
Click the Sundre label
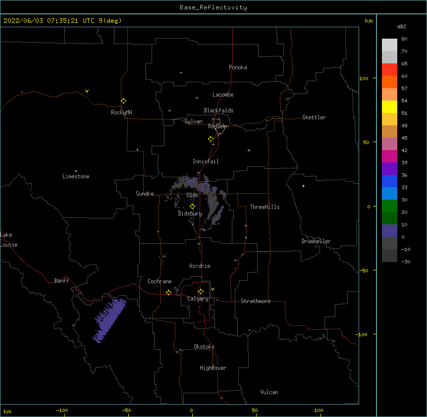click(x=145, y=194)
